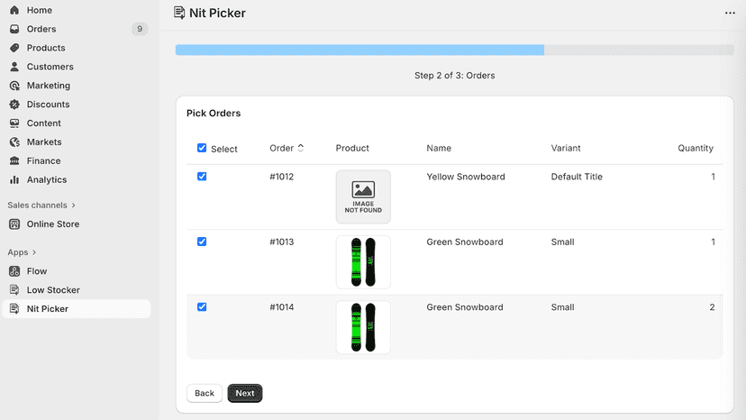
Task: Toggle the Select all orders checkbox
Action: click(x=202, y=148)
